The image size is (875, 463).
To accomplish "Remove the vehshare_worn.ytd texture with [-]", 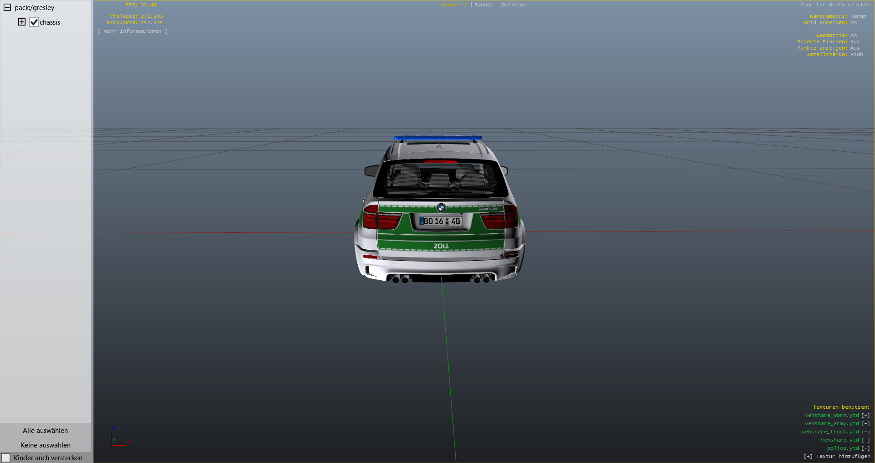I will coord(865,416).
